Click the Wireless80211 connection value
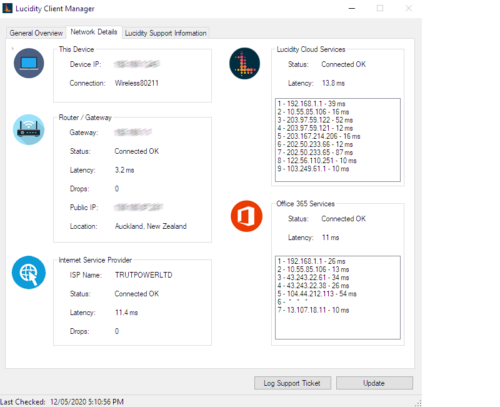The width and height of the screenshot is (500, 407). [x=136, y=83]
